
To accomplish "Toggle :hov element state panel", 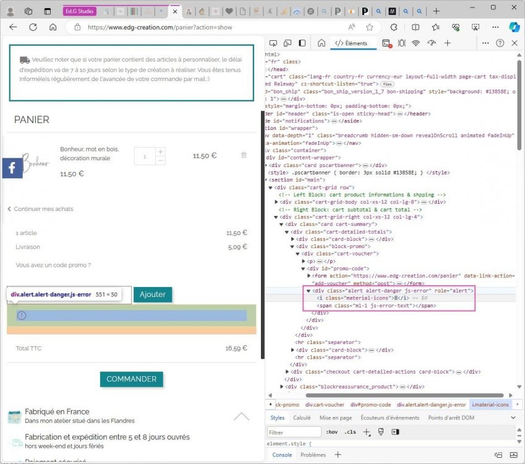I will pyautogui.click(x=331, y=432).
